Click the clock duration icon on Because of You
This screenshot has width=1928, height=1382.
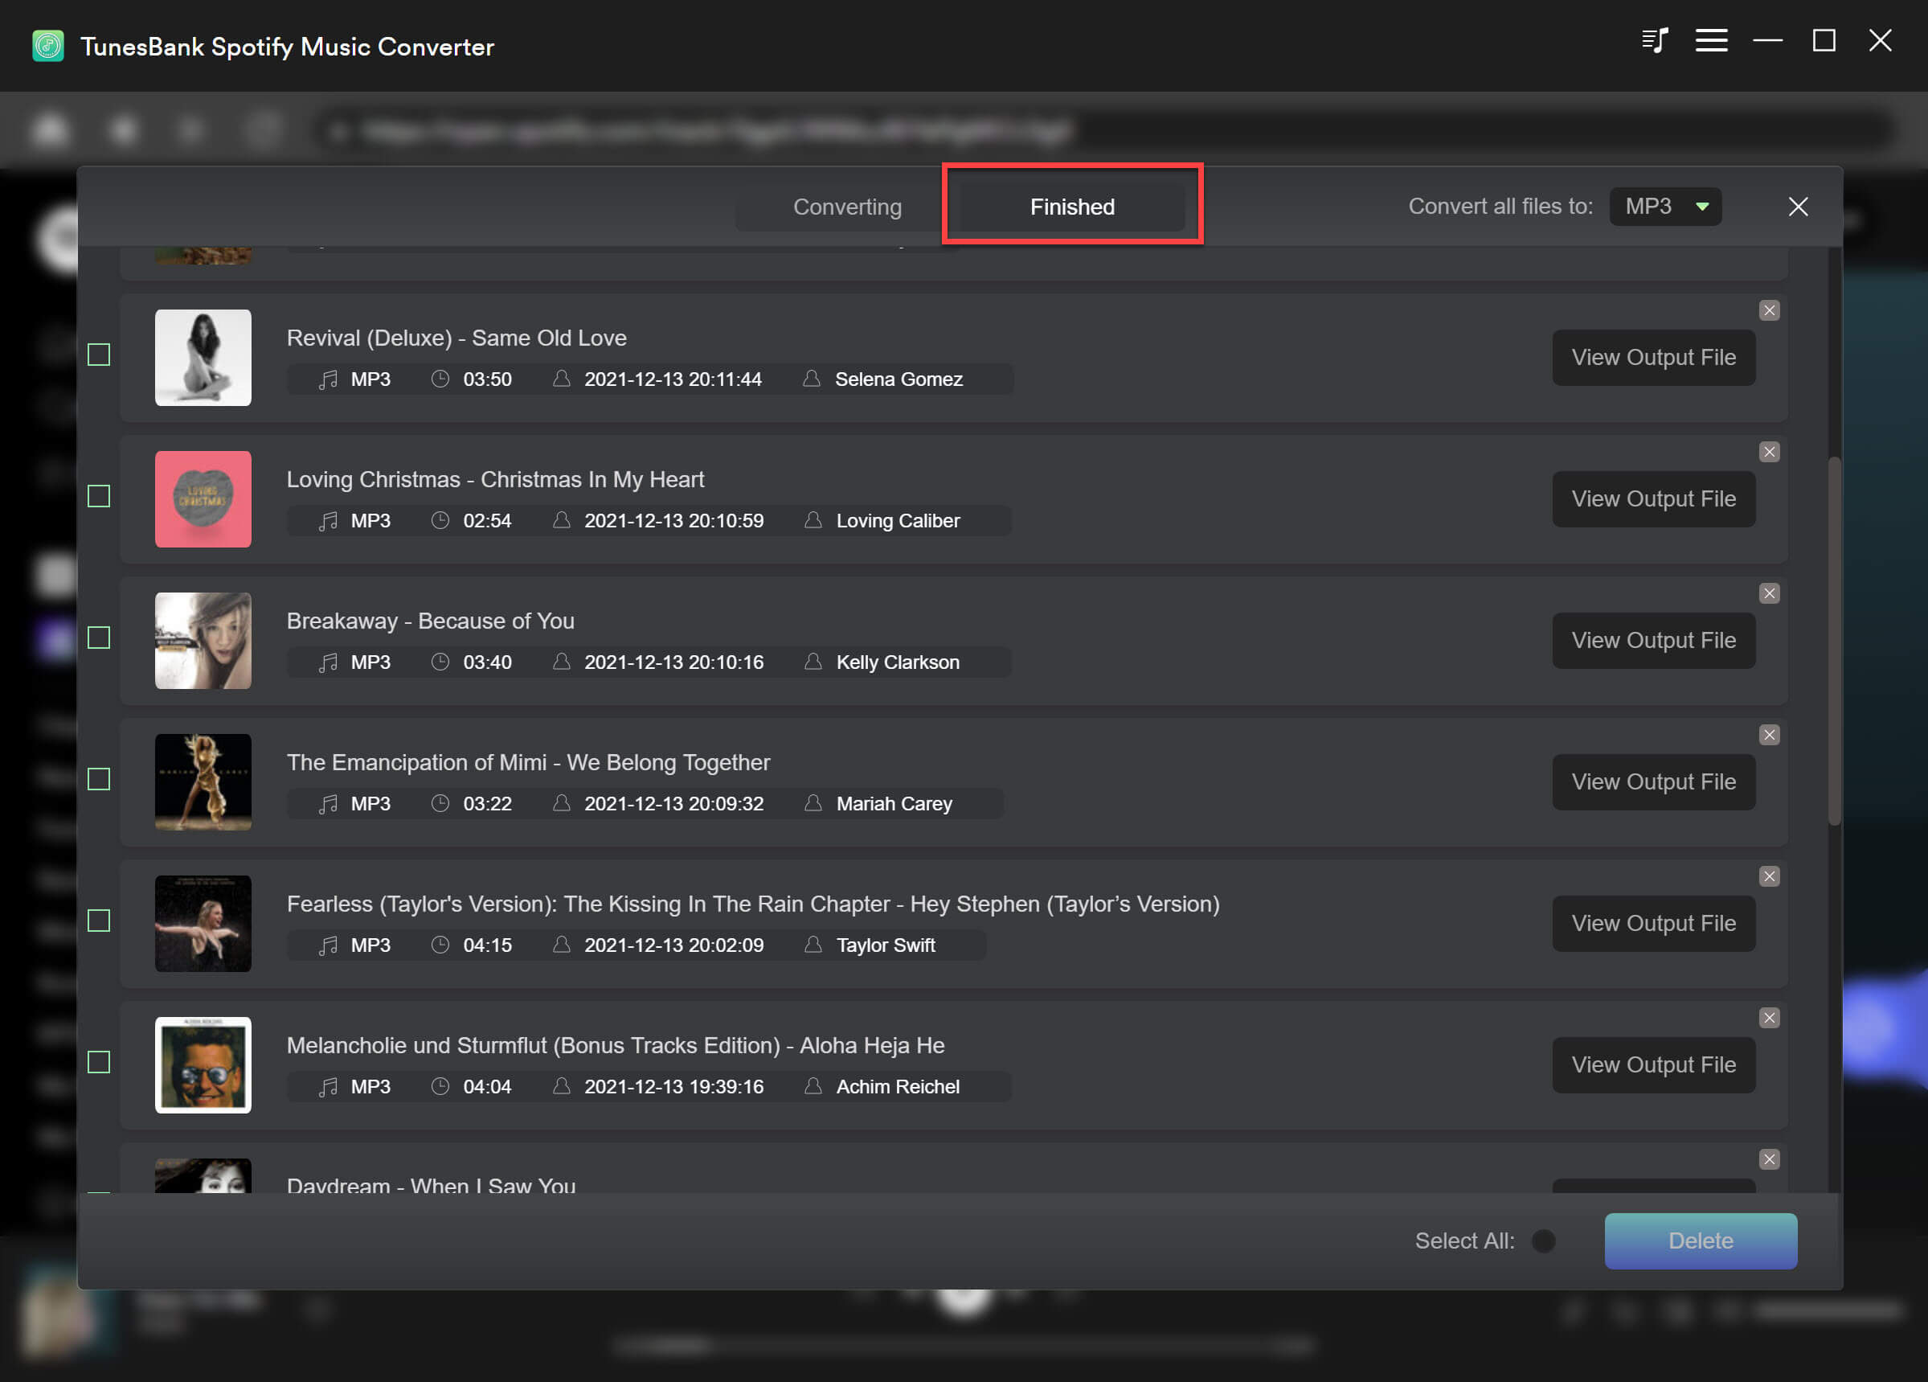[x=441, y=661]
